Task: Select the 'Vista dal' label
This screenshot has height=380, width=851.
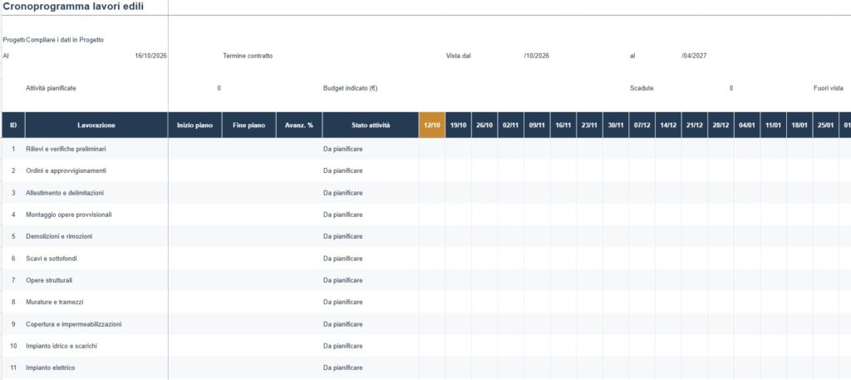Action: 459,56
